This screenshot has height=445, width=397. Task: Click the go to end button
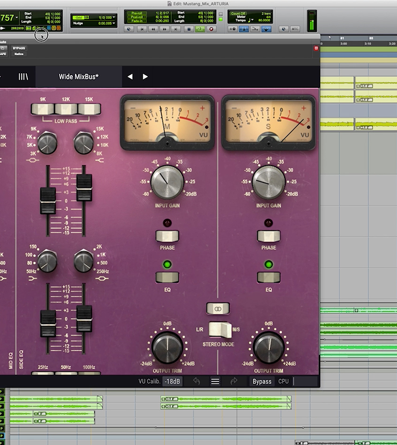176,29
